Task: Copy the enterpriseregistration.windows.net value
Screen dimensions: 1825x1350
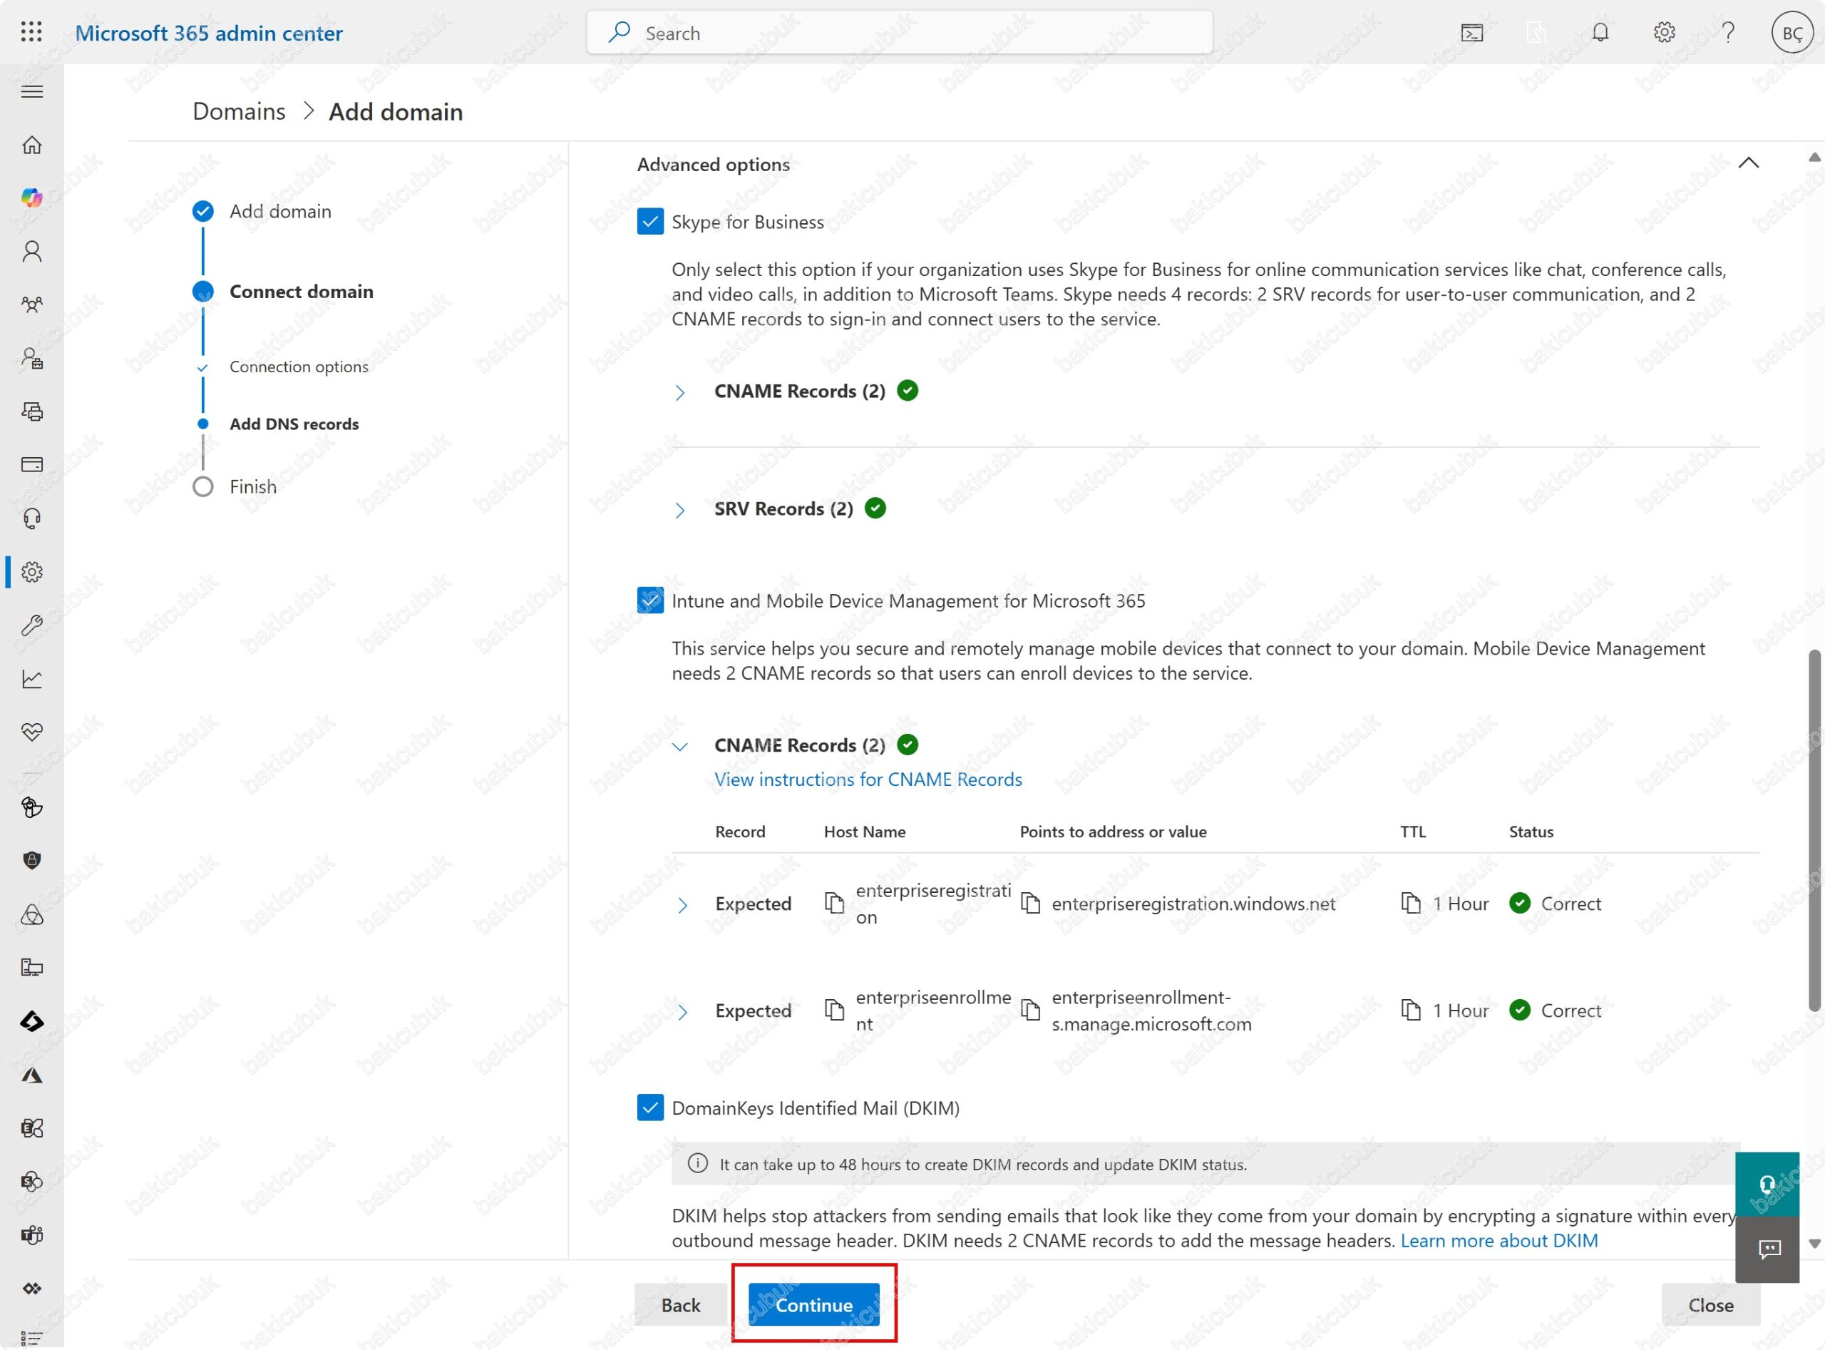Action: [x=1031, y=904]
